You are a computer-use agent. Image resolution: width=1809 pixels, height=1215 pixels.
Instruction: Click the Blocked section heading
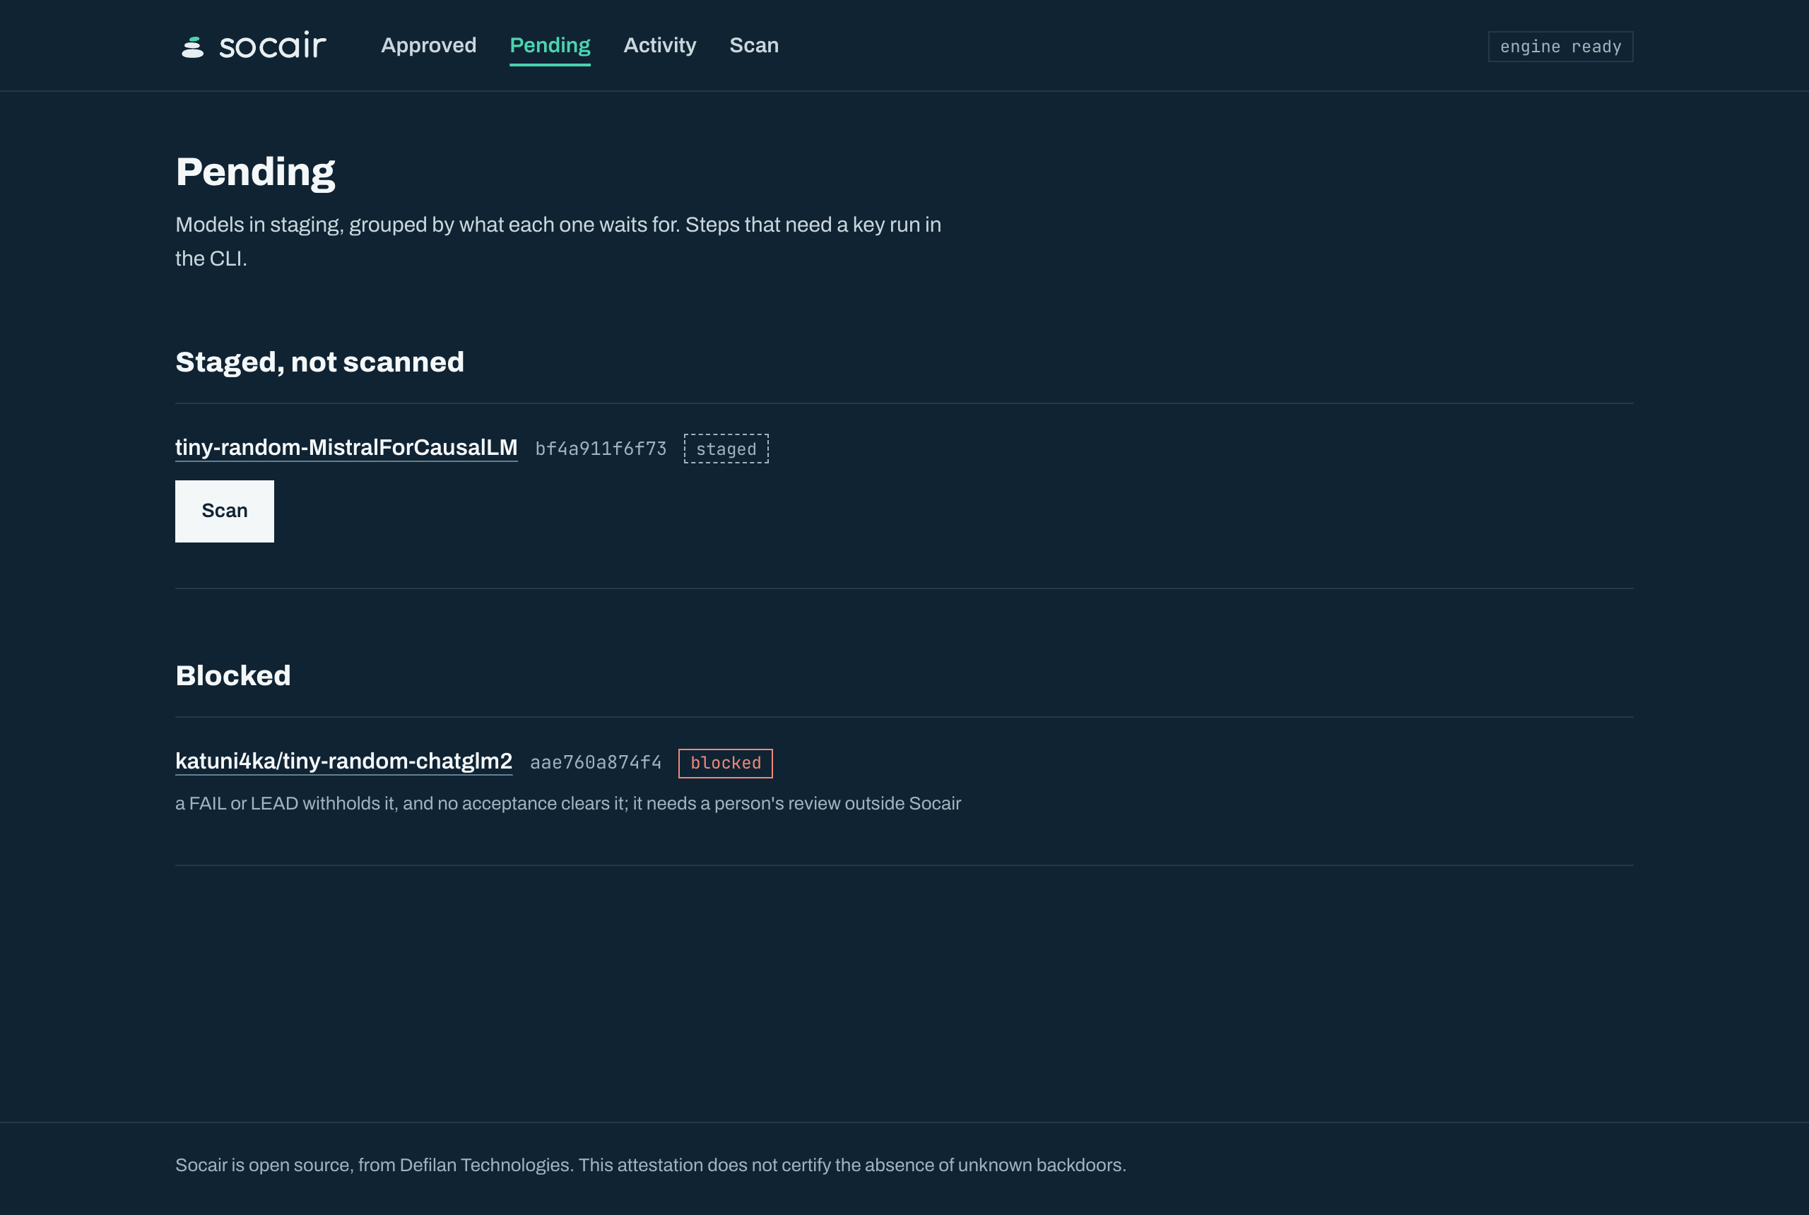click(233, 676)
